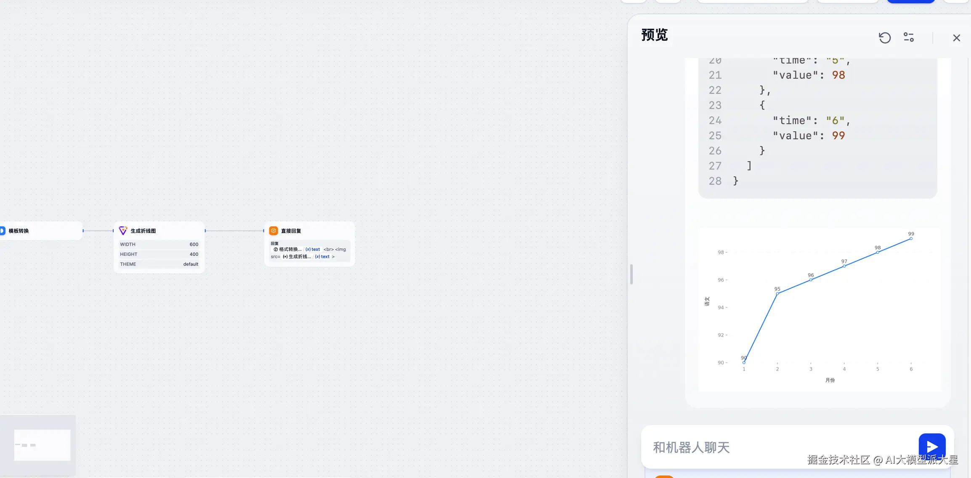Select the 模板转换 node title
This screenshot has height=478, width=971.
point(19,231)
